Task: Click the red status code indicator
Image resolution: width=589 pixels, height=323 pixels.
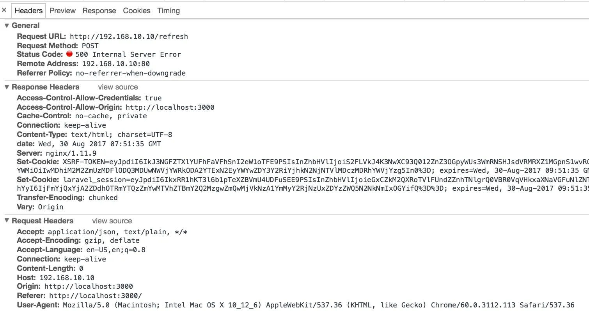Action: (69, 54)
